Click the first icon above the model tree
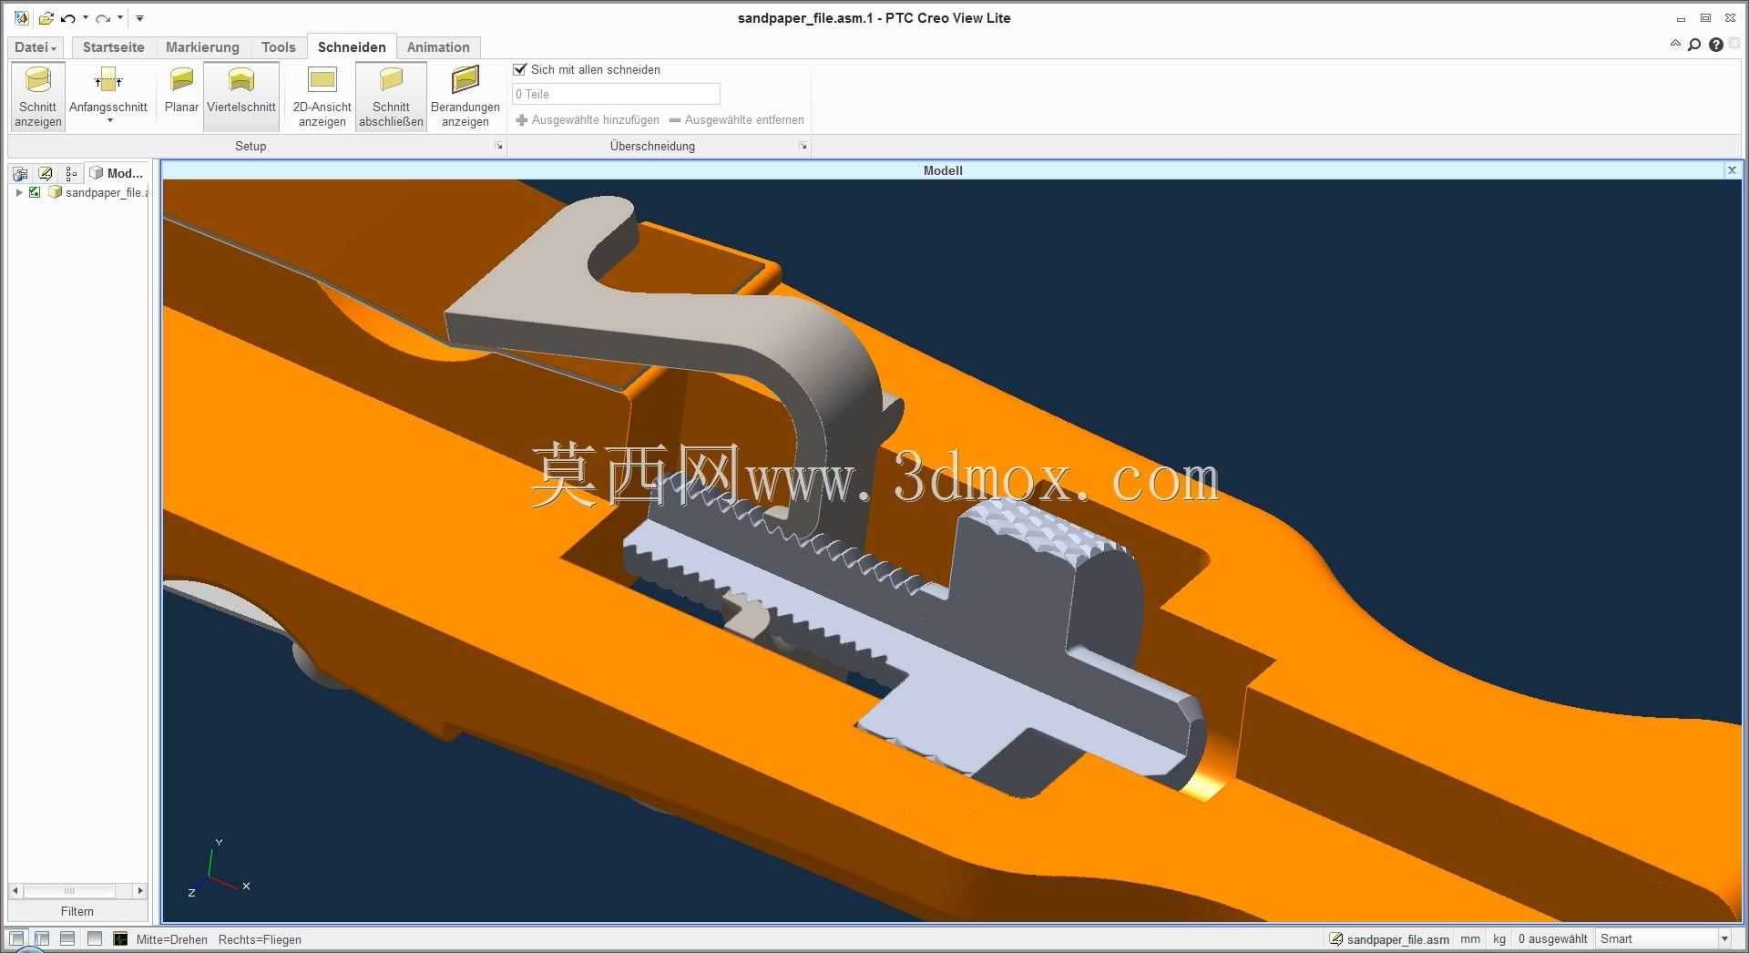 coord(20,173)
